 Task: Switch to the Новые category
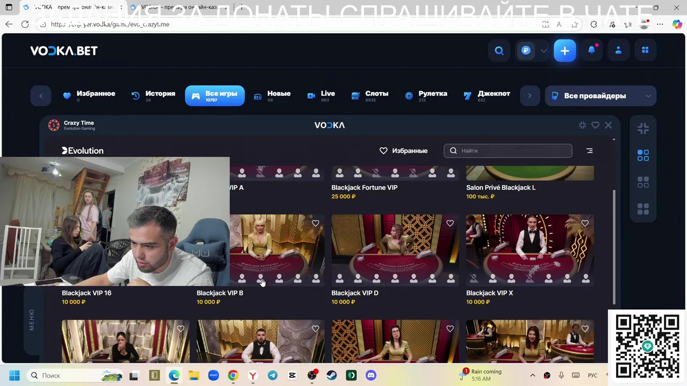pyautogui.click(x=272, y=95)
